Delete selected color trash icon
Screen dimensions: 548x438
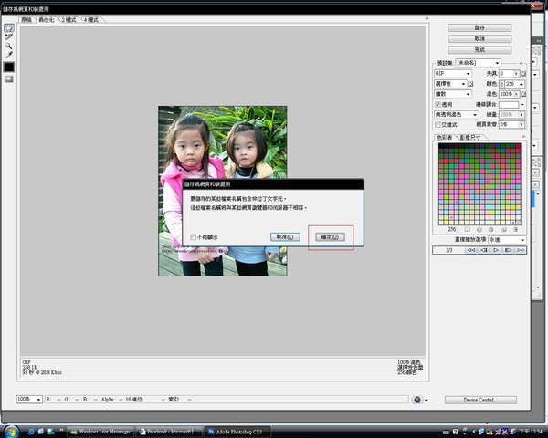point(515,229)
